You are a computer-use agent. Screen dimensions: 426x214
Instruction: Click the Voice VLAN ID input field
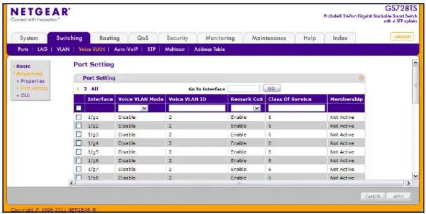[197, 108]
